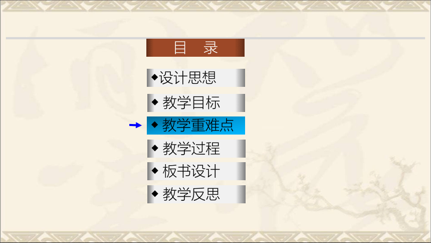The image size is (431, 243).
Task: Click the diamond bullet in highlighted 教学重难点
Action: click(155, 125)
